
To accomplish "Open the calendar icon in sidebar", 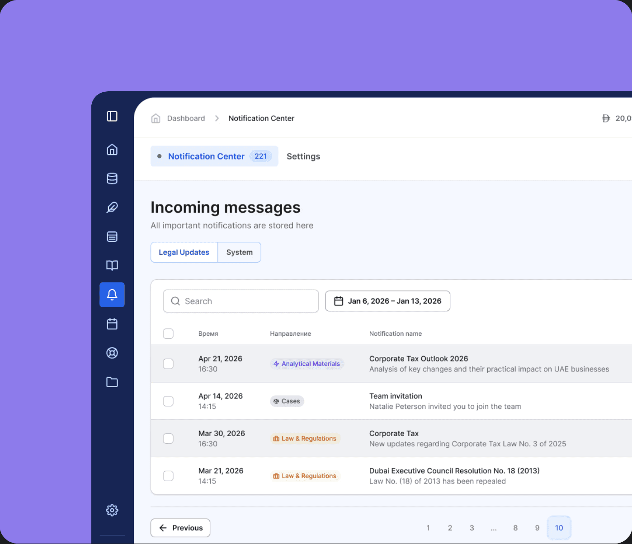I will coord(112,324).
